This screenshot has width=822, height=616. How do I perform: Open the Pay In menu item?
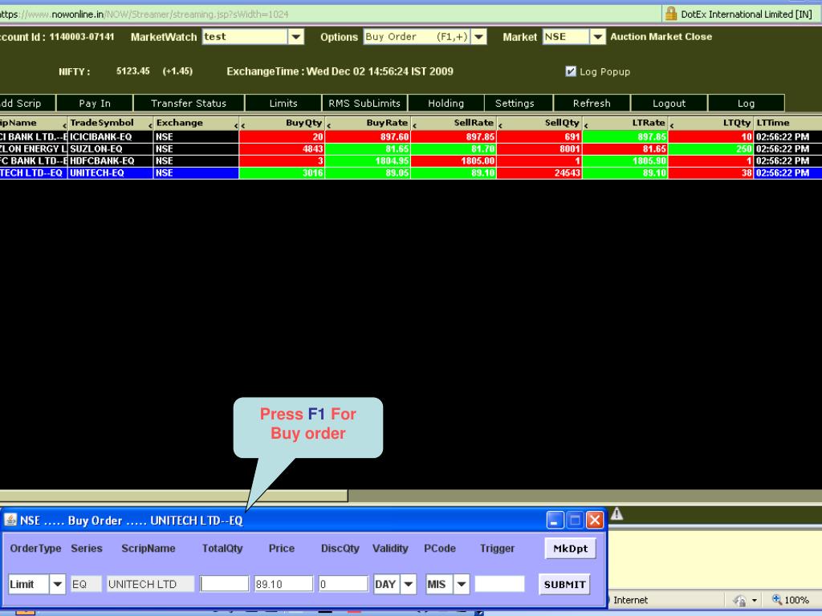point(95,103)
